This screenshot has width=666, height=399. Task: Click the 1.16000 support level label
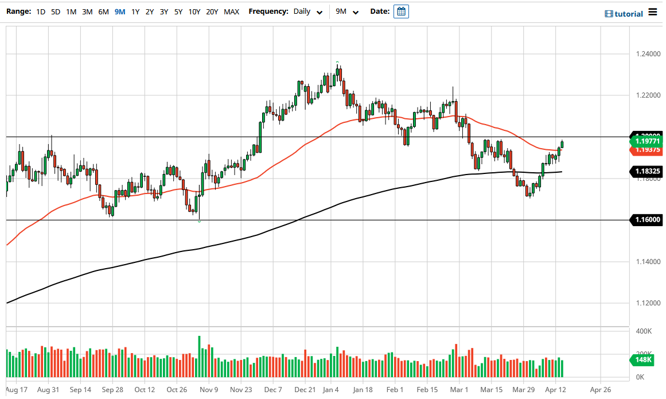tap(646, 220)
